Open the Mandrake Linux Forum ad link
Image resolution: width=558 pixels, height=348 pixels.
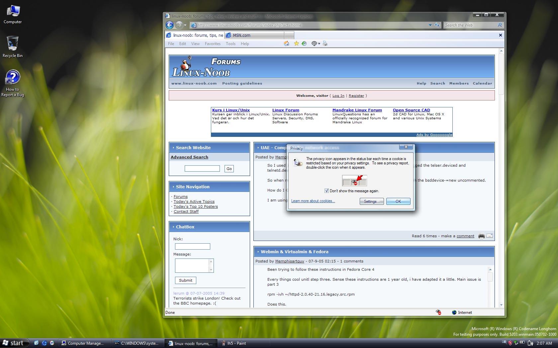[x=357, y=110]
